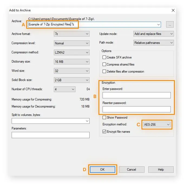
Task: Open the Split to volumes combo box
Action: (50, 121)
